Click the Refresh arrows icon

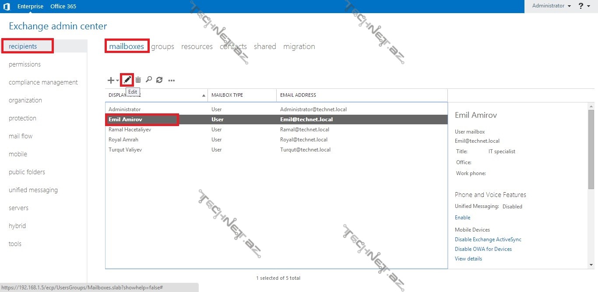tap(159, 80)
